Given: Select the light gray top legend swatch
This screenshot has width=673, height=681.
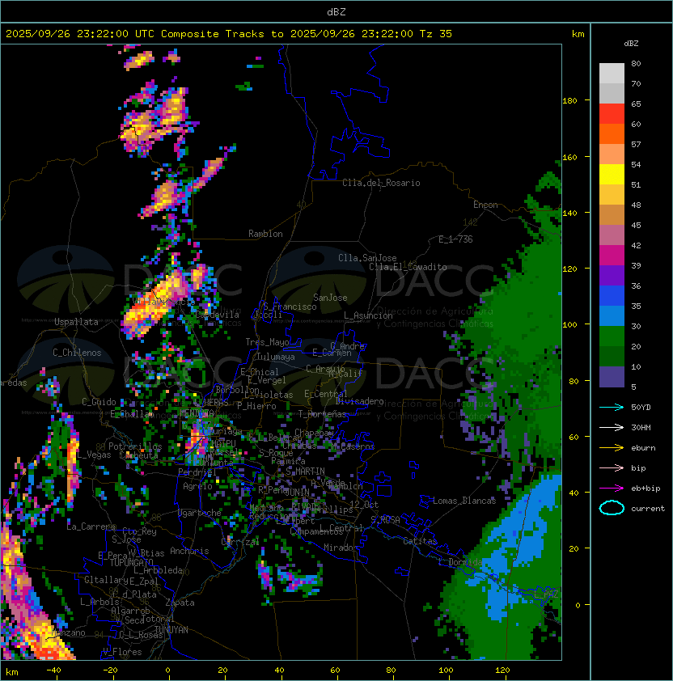Looking at the screenshot, I should coord(612,73).
